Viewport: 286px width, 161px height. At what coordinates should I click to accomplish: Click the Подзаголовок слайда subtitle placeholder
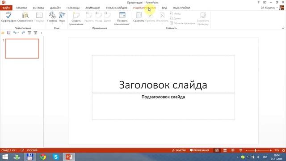click(163, 107)
